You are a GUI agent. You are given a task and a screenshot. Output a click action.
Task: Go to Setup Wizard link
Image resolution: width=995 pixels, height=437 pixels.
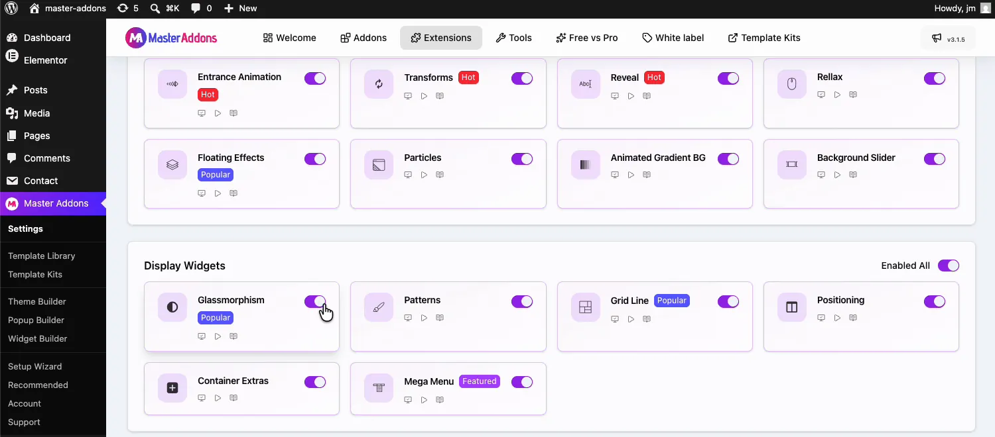[35, 366]
